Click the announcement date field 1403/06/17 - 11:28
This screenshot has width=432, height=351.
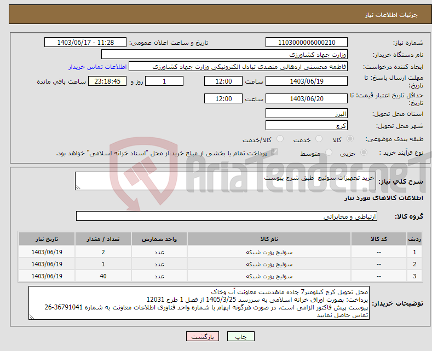(85, 42)
